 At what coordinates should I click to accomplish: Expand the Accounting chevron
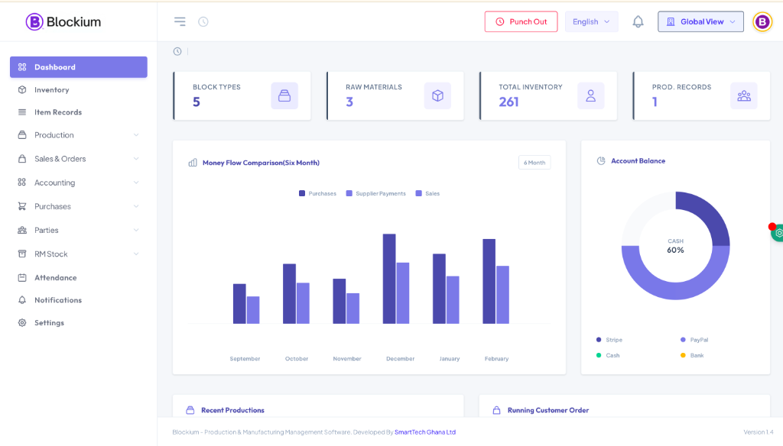(x=136, y=183)
